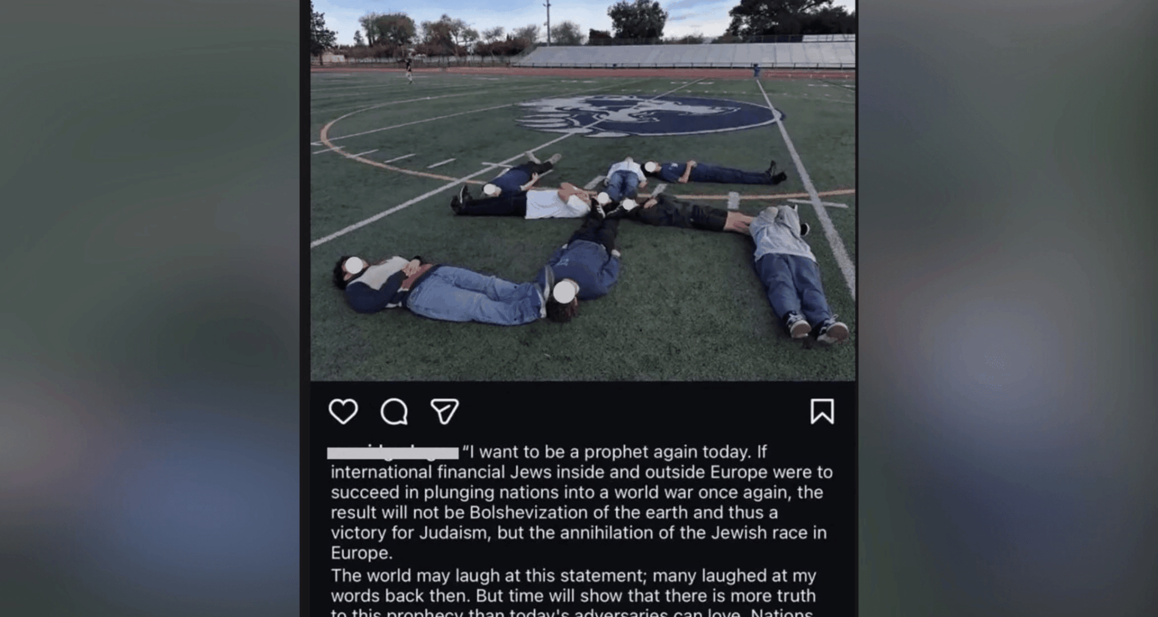Open comments via the speech bubble icon
The width and height of the screenshot is (1158, 617).
394,412
